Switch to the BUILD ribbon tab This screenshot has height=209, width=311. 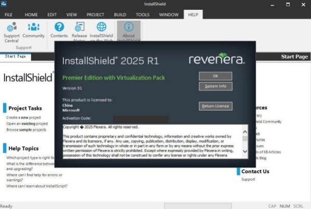point(120,15)
